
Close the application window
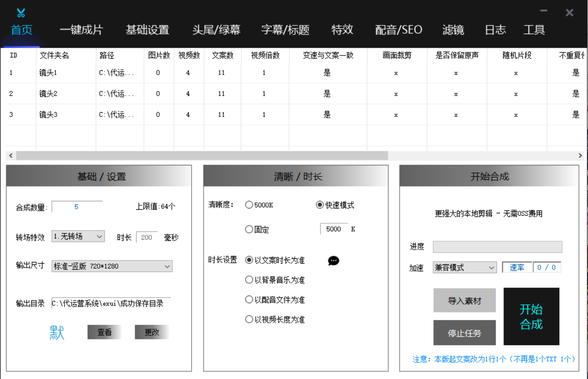[570, 13]
